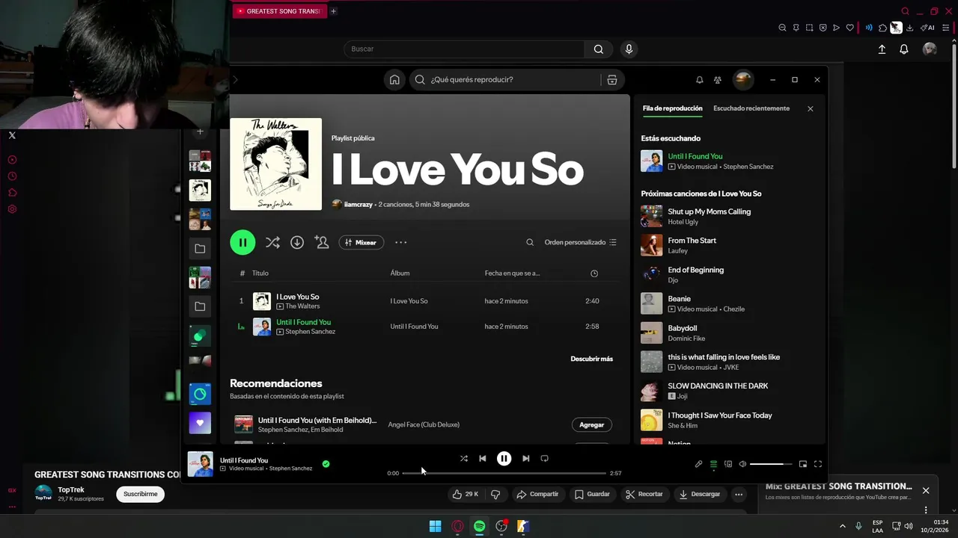Viewport: 958px width, 538px height.
Task: Play Shut up My Moms Calling from queue
Action: [730, 216]
